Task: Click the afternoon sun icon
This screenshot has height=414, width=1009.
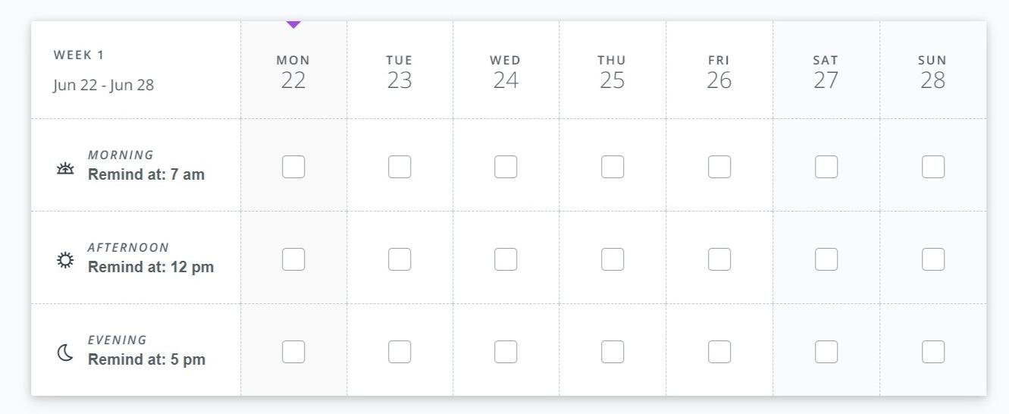Action: pos(66,260)
